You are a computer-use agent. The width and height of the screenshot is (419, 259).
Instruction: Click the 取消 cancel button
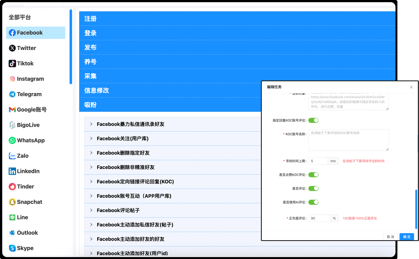click(390, 237)
